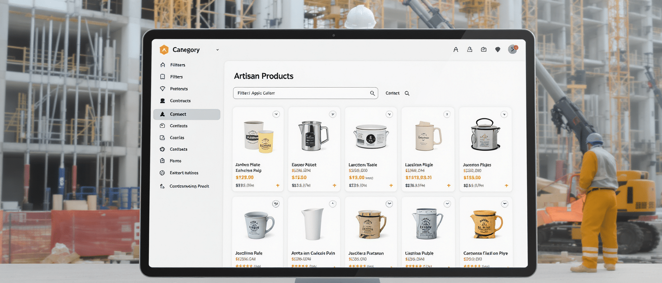
Task: Add Jarden Plate item with plus button
Action: coord(277,185)
